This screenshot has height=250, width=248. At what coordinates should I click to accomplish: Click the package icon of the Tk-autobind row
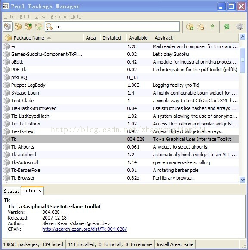click(x=6, y=155)
